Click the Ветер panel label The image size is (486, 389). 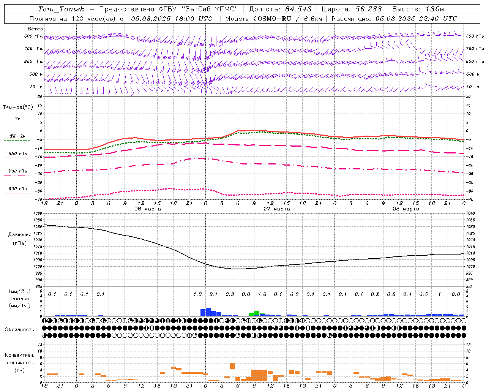click(35, 29)
